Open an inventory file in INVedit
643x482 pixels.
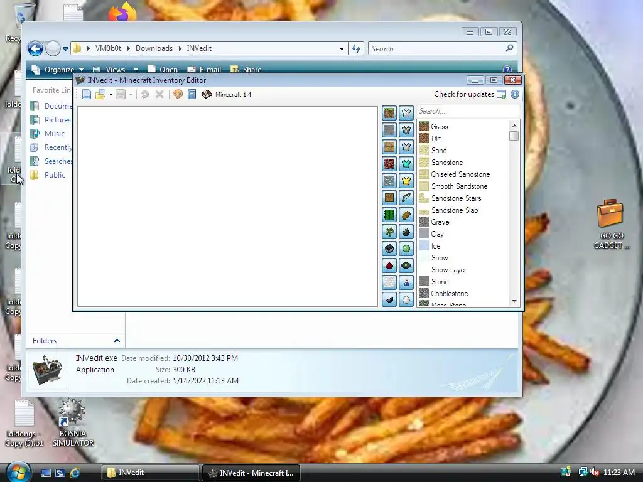pyautogui.click(x=100, y=95)
